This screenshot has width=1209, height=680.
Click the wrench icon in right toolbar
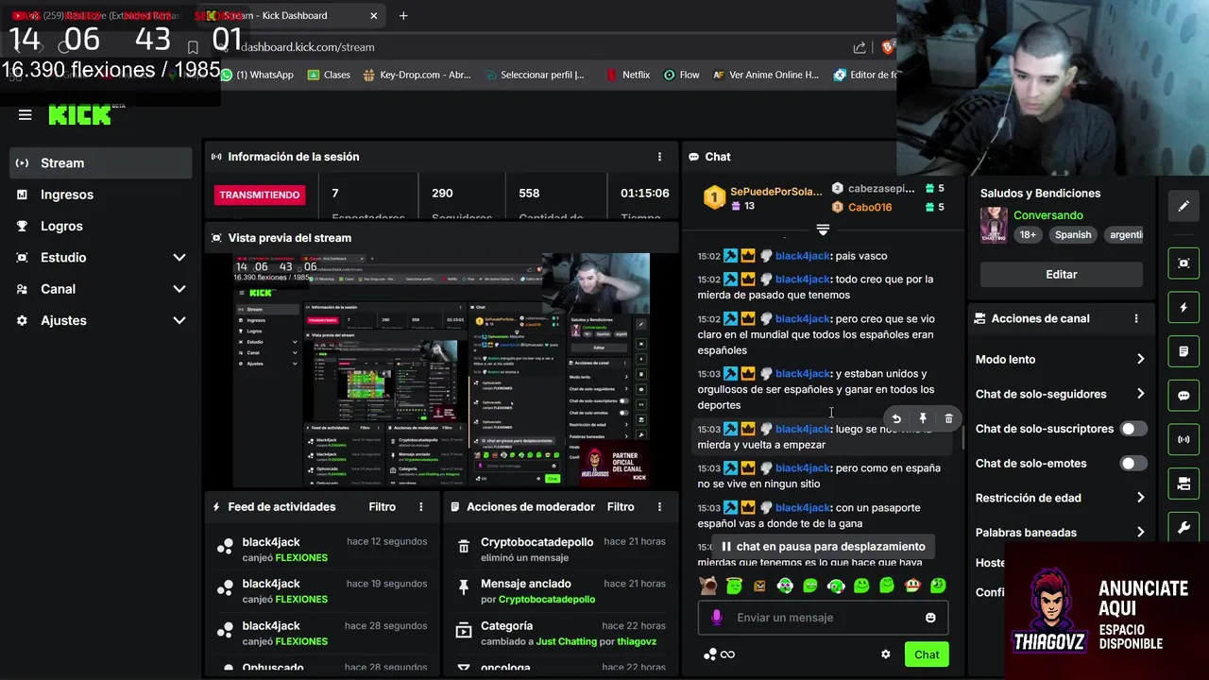click(1183, 528)
